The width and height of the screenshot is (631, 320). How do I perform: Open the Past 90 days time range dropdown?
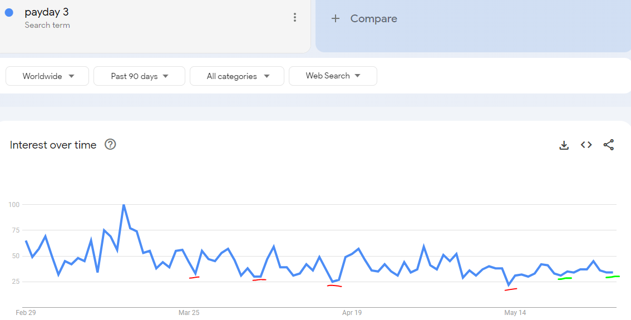point(139,76)
